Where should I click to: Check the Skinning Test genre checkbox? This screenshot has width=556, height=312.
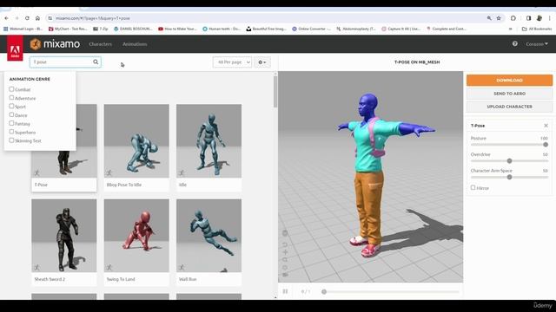click(11, 140)
